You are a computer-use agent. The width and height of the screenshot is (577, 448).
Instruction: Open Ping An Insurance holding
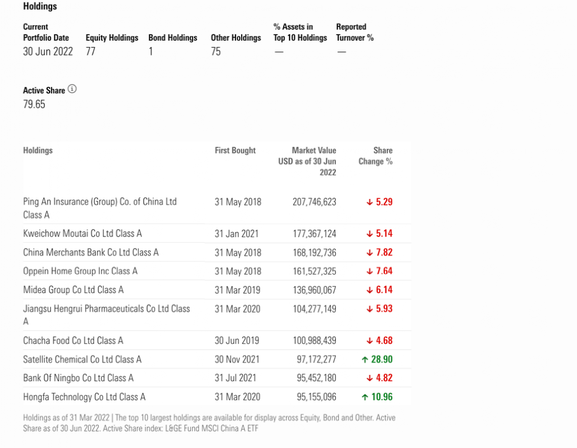(x=99, y=208)
